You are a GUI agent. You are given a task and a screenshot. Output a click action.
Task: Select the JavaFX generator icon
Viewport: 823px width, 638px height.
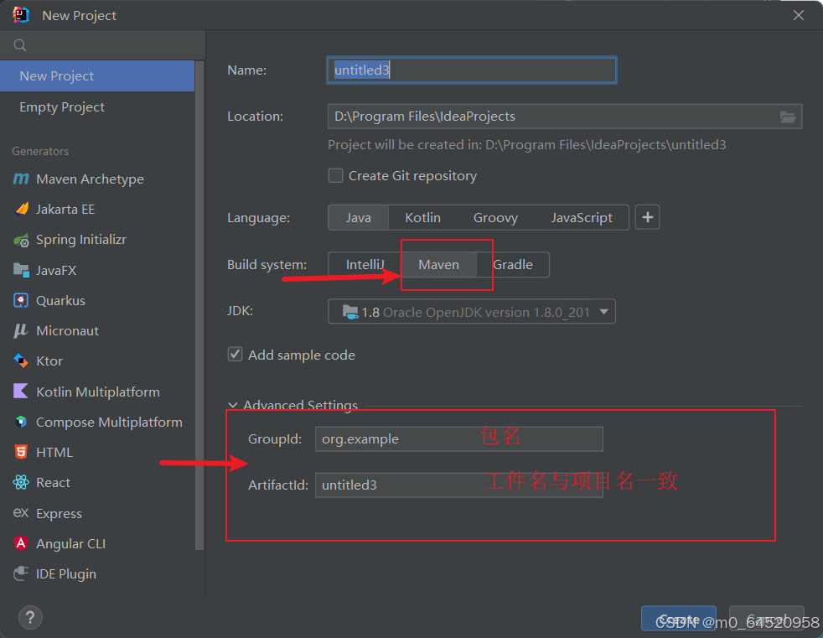pyautogui.click(x=21, y=270)
